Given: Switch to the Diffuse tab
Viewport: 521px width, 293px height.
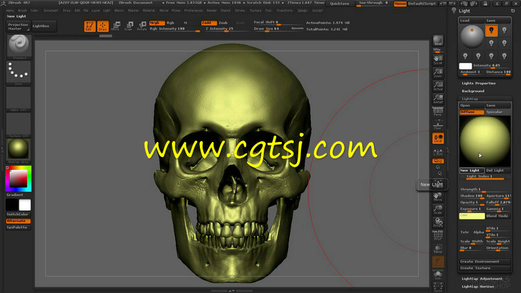Looking at the screenshot, I should (472, 112).
